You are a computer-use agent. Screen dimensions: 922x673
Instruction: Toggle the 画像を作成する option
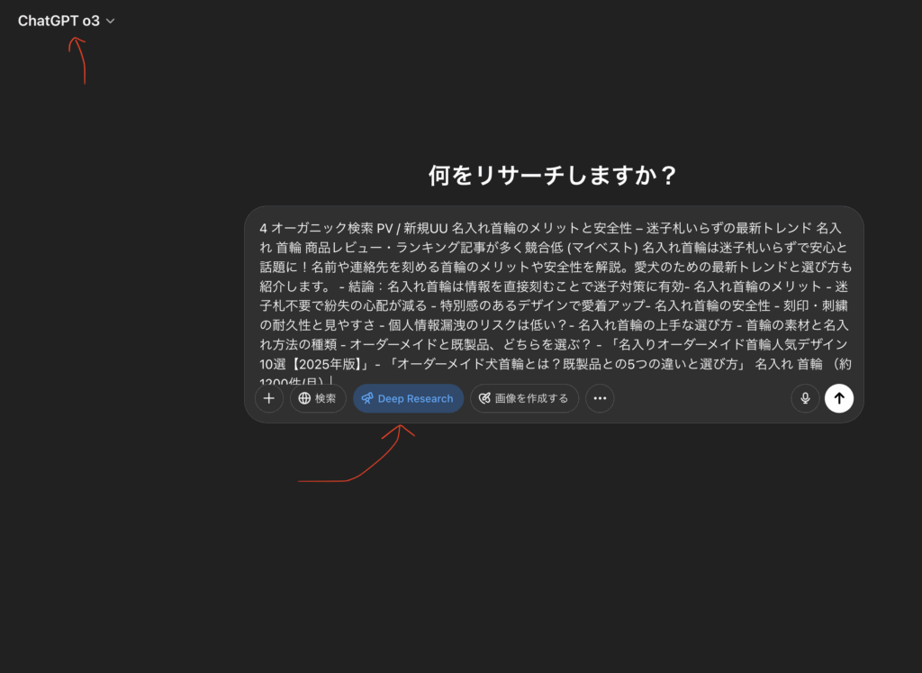click(x=524, y=398)
